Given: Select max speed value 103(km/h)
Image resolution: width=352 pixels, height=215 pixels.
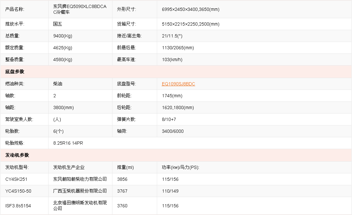Looking at the screenshot, I should (x=172, y=60).
